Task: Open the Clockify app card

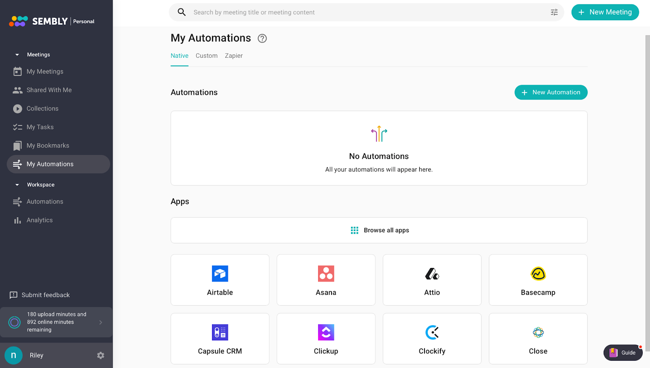Action: (432, 339)
